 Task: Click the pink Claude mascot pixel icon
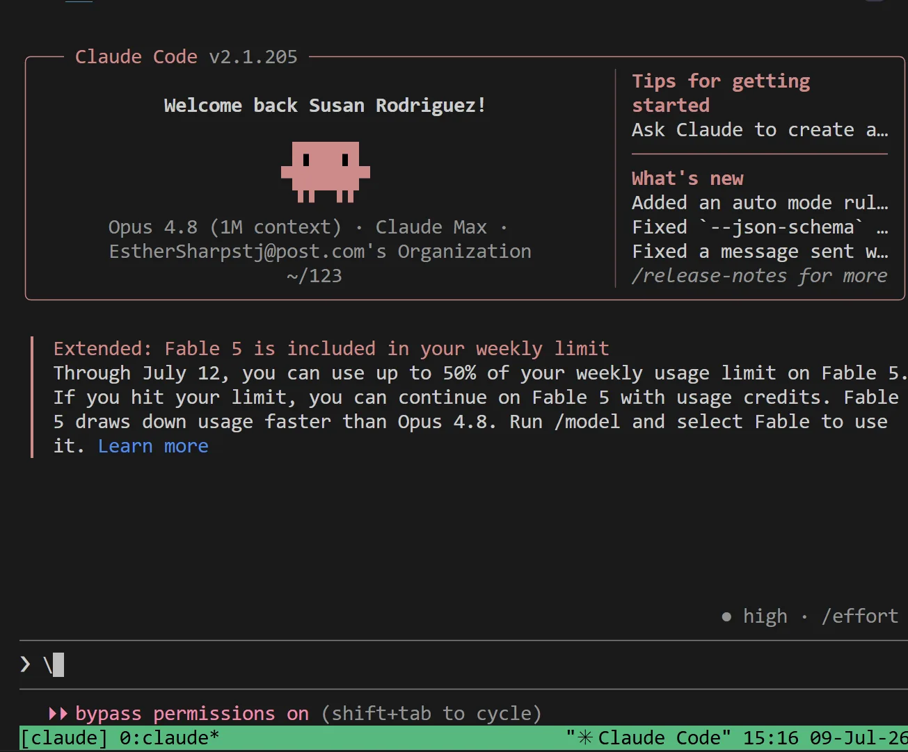[325, 172]
